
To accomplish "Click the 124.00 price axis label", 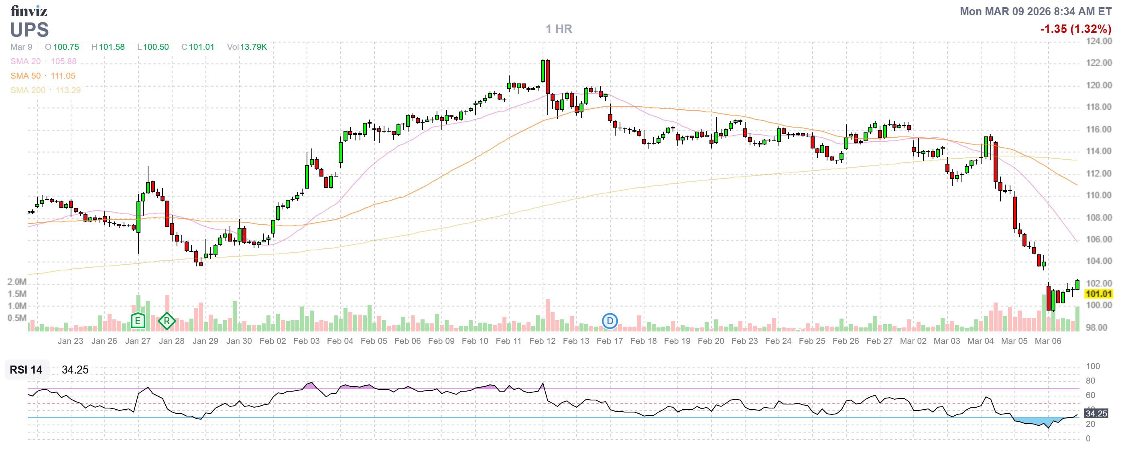I will pos(1098,41).
